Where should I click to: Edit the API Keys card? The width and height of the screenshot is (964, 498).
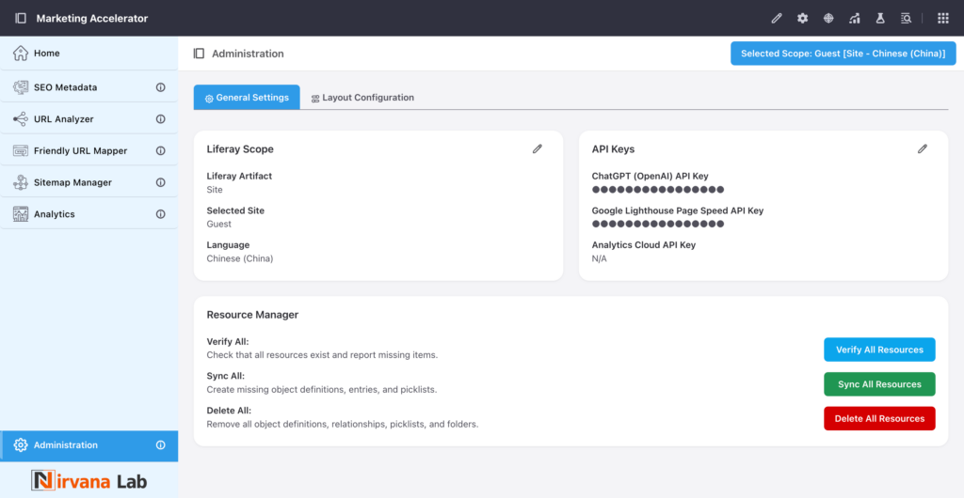coord(923,148)
